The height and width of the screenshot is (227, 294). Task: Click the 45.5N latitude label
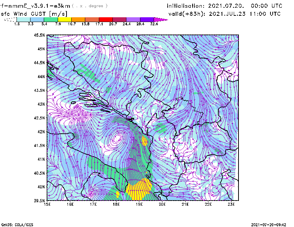pos(39,35)
